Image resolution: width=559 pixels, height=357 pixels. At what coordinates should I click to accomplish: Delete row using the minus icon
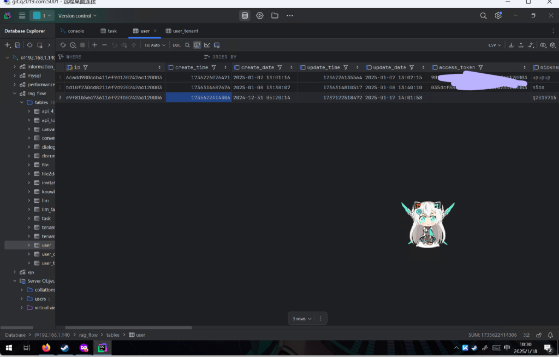click(105, 45)
